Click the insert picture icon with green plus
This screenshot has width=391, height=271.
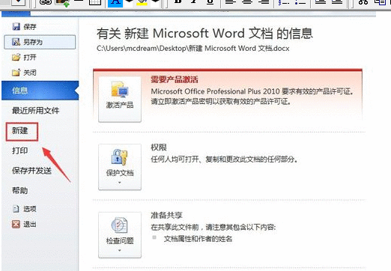tap(63, 2)
